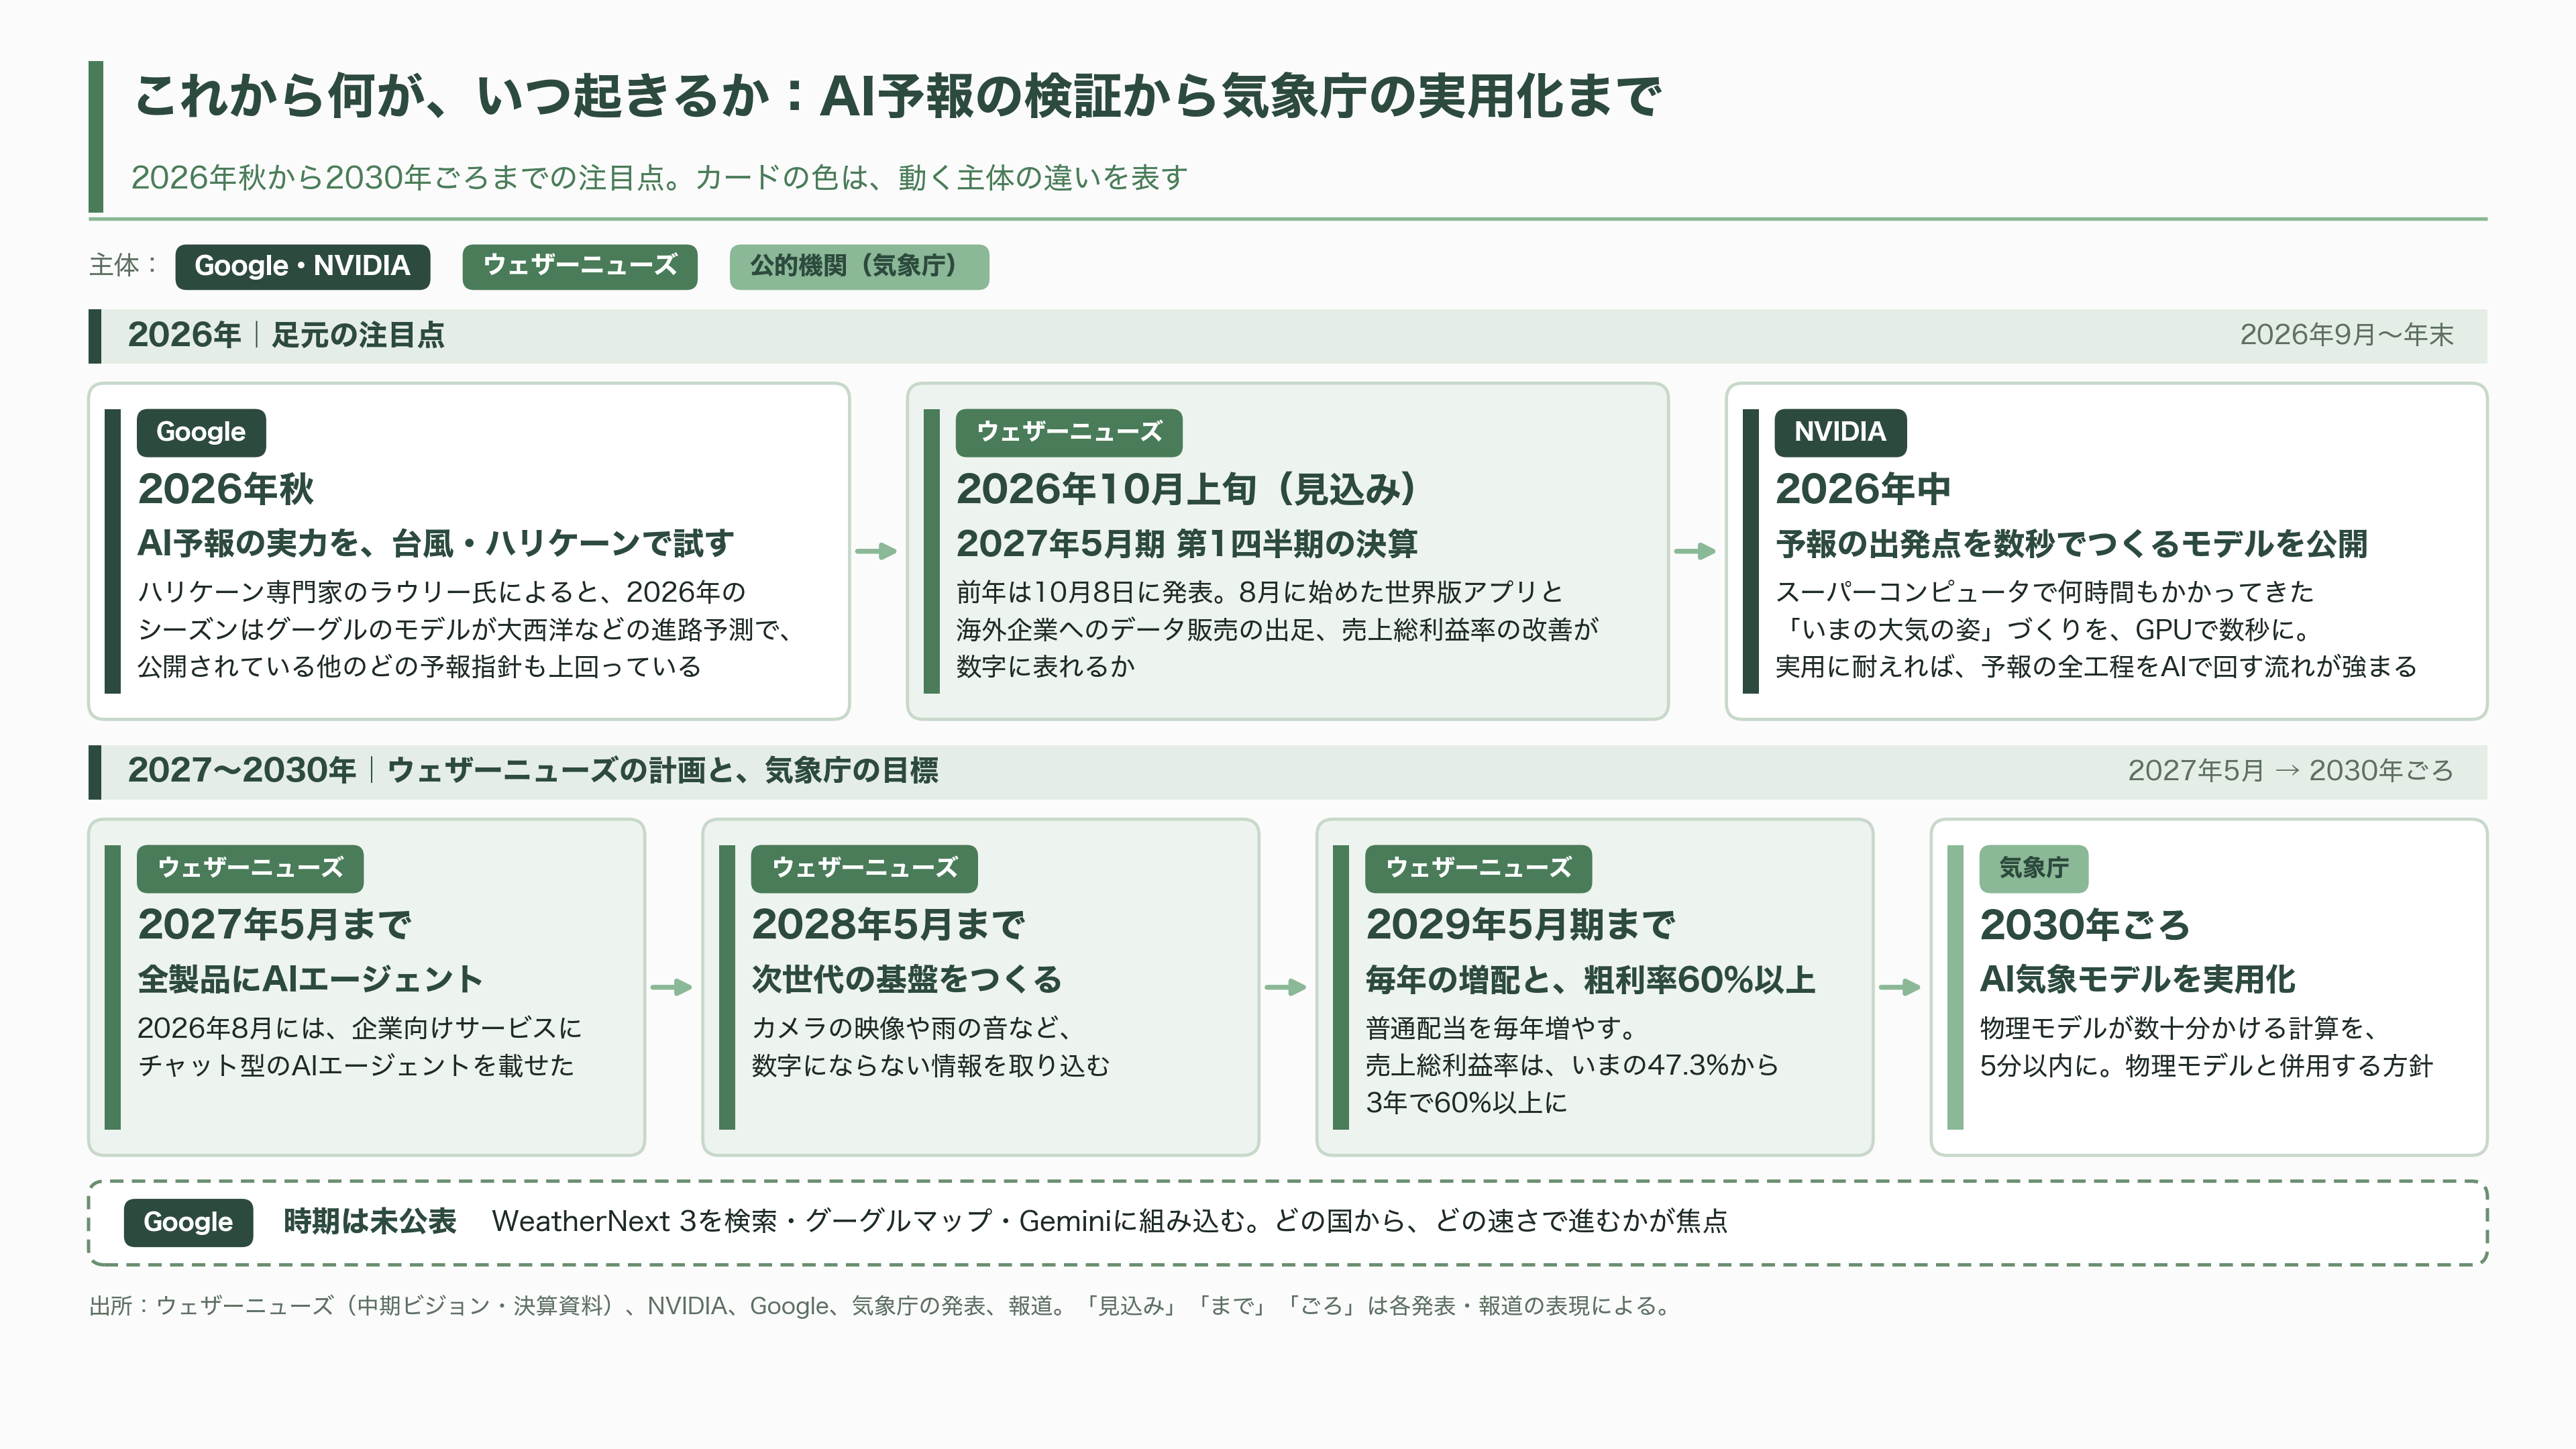Click text about ハリケーン専門家のラウリー氏
This screenshot has width=2576, height=1449.
(465, 629)
